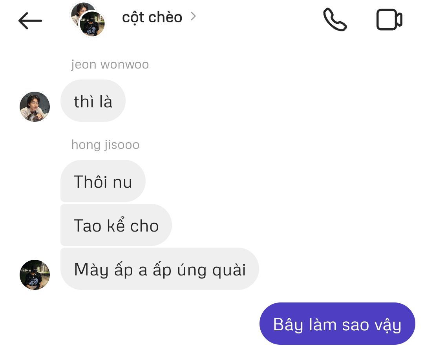This screenshot has width=424, height=353.
Task: Open jeon wonwoo's avatar beside thì là
Action: click(35, 107)
